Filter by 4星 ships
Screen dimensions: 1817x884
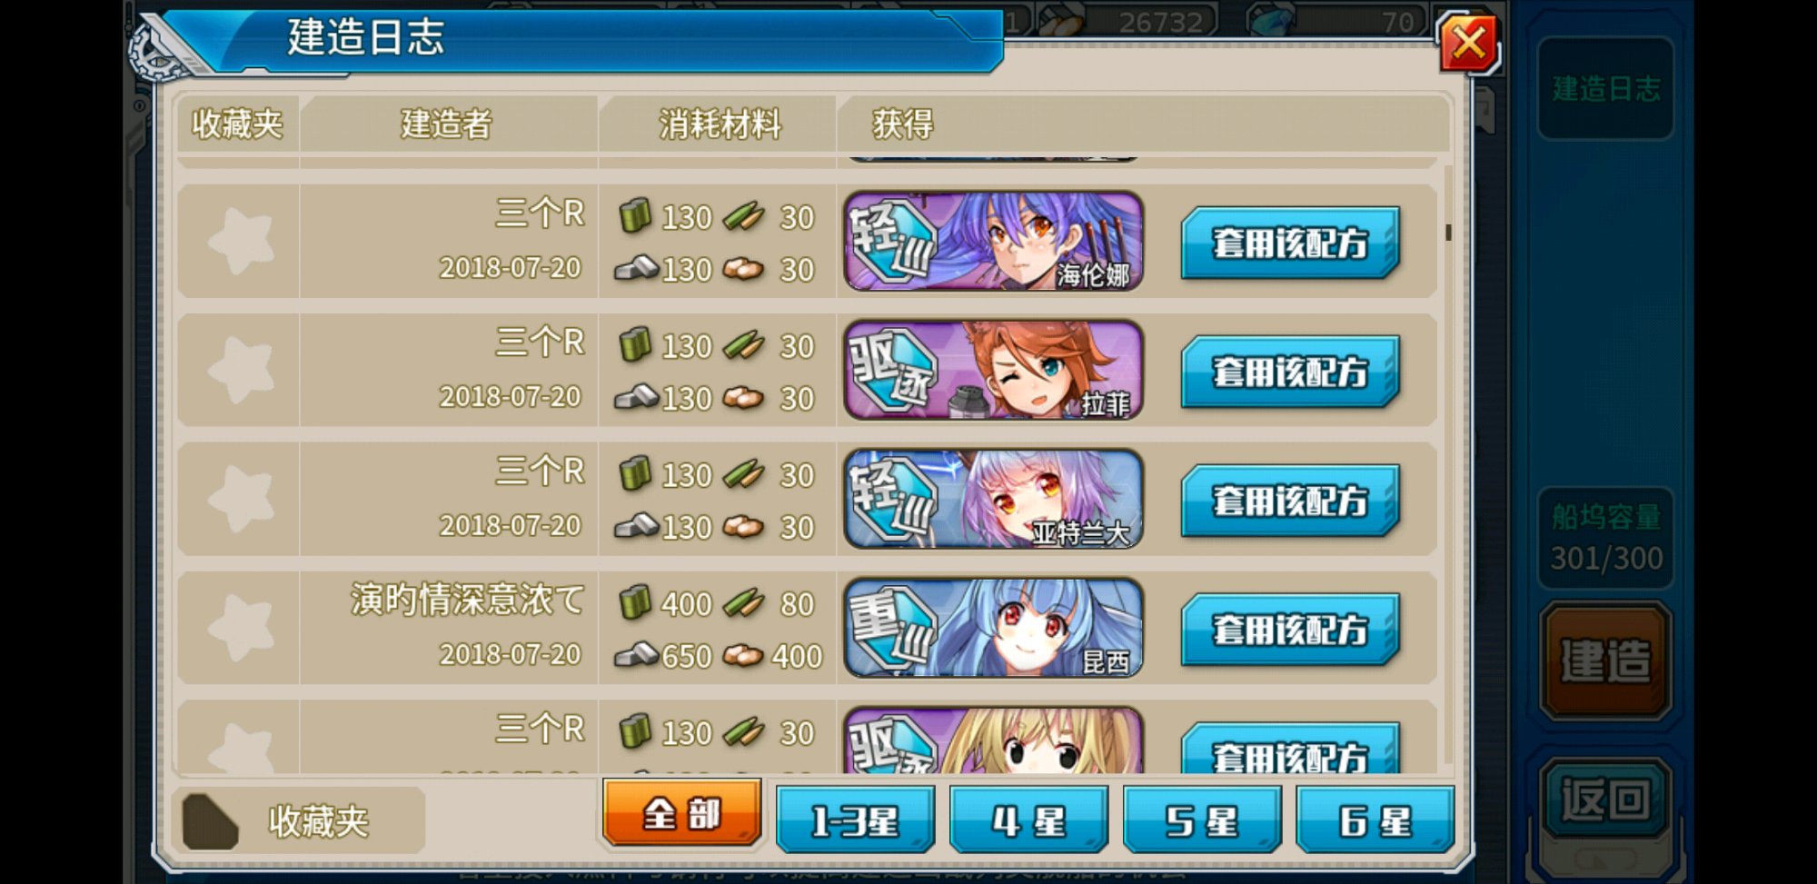pos(1028,820)
